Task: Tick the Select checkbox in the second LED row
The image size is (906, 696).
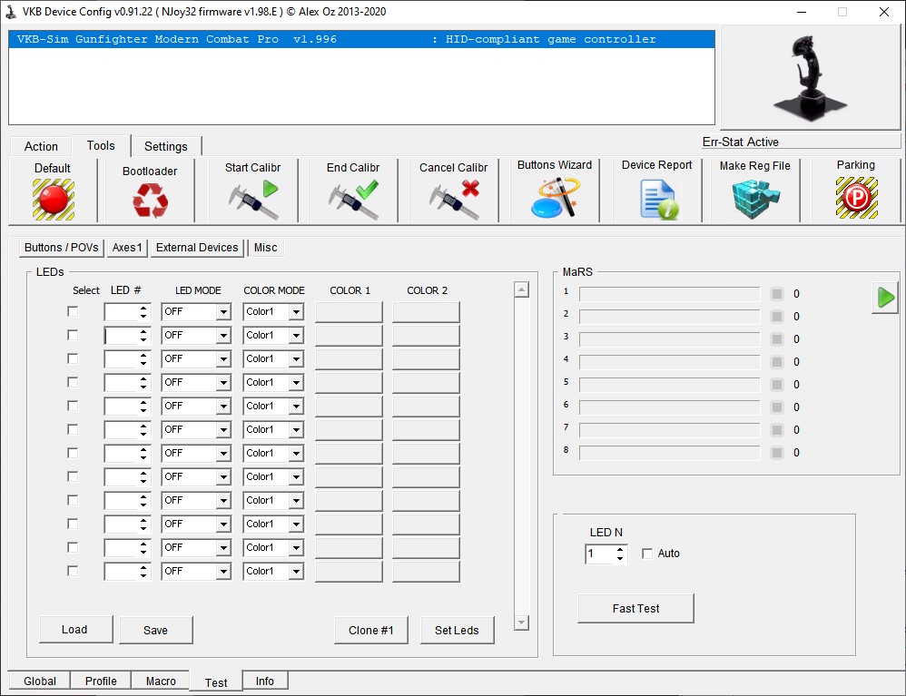Action: [73, 335]
